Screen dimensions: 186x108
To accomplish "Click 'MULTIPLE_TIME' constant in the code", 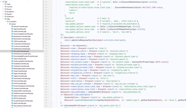I will click(x=149, y=7).
